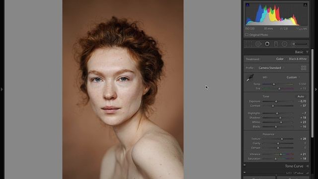
Task: Click the Whites value +23
Action: click(303, 122)
